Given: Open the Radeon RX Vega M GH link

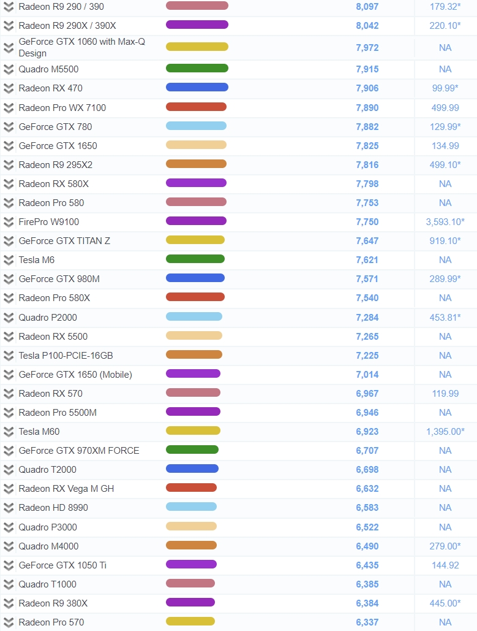Looking at the screenshot, I should 66,489.
